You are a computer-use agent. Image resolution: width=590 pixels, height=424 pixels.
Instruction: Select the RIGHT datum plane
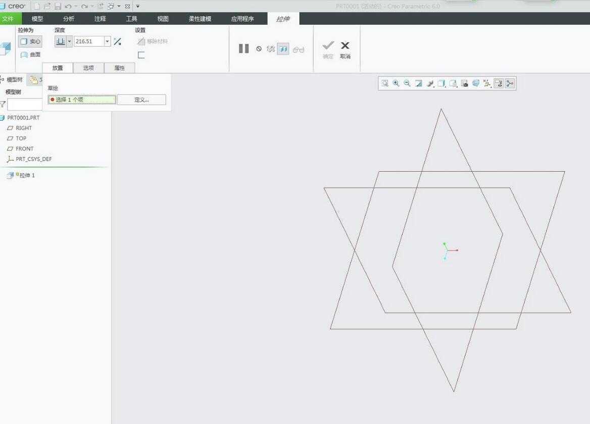tap(20, 128)
